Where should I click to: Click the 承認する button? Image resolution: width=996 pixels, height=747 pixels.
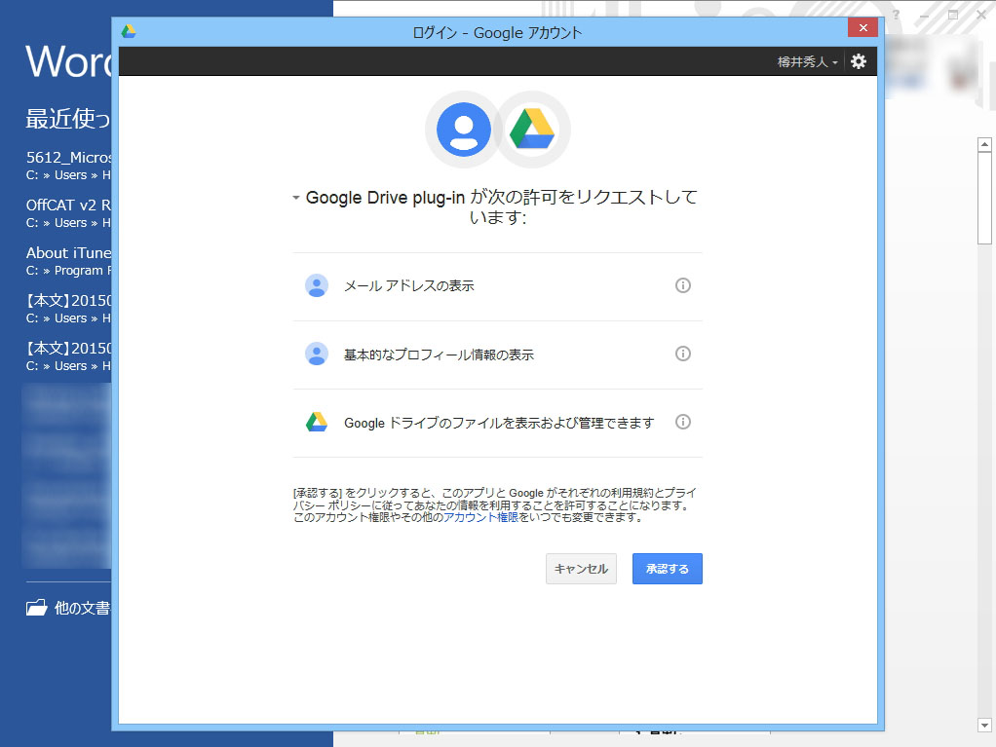pyautogui.click(x=667, y=569)
